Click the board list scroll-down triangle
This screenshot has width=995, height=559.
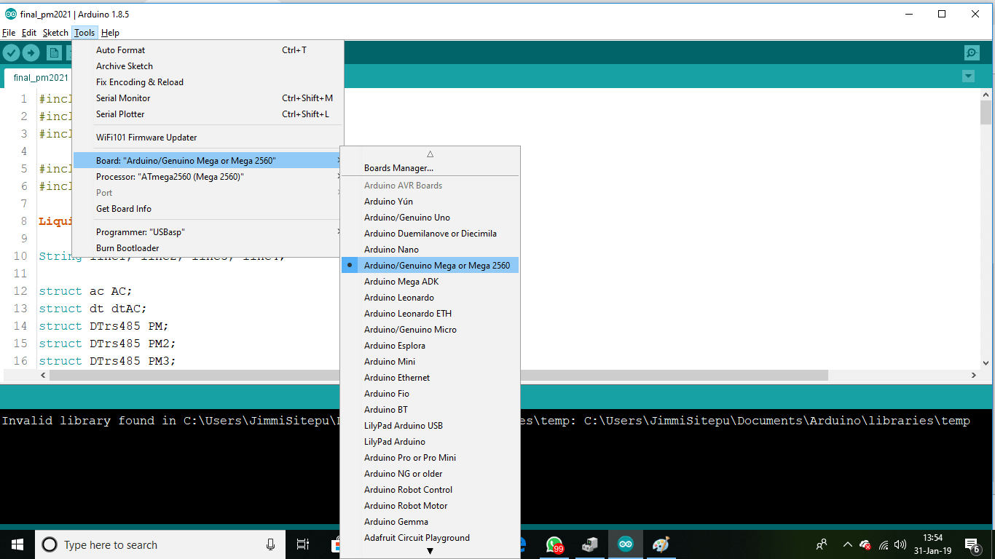click(430, 551)
